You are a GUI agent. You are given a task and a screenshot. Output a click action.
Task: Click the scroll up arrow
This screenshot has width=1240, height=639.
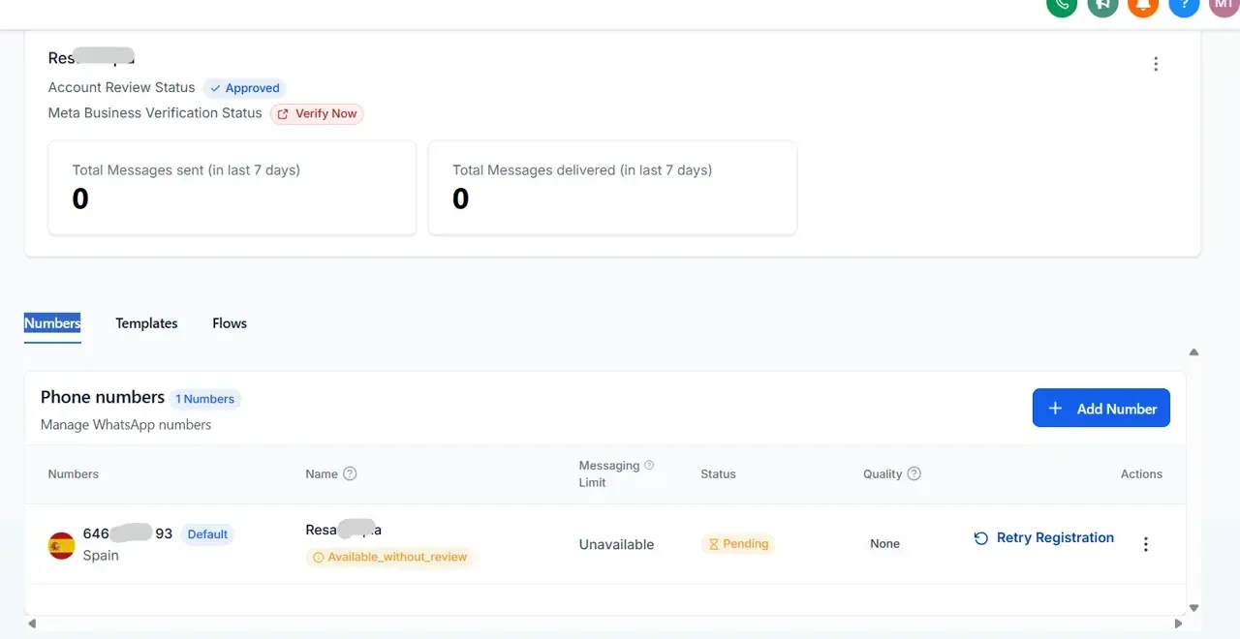coord(1193,352)
